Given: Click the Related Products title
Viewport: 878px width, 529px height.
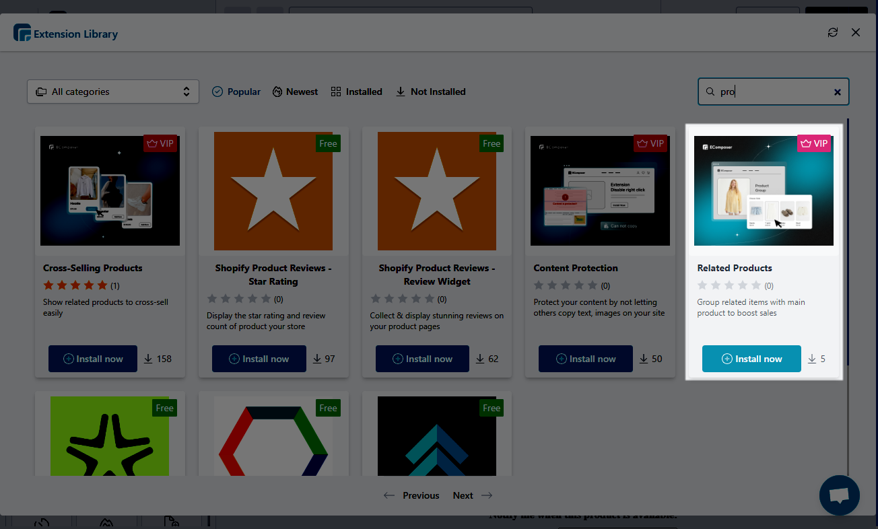Looking at the screenshot, I should click(735, 268).
